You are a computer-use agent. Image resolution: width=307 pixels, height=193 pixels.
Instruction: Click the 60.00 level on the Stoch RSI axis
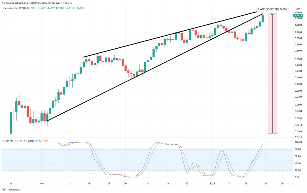click(298, 156)
